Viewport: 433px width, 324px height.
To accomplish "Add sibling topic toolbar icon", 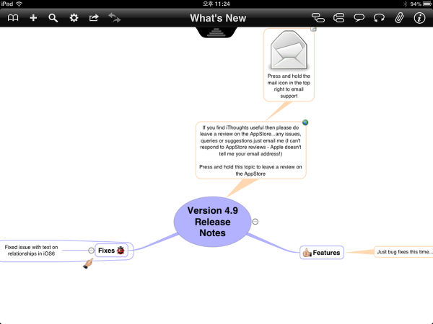I will point(338,18).
